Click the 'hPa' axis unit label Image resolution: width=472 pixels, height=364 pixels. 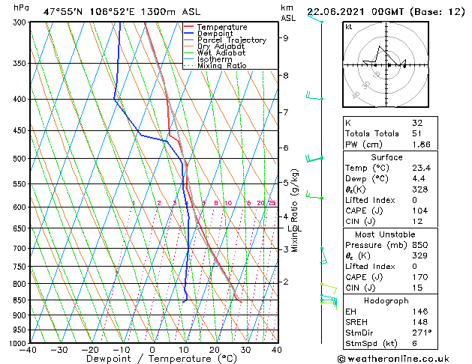pos(21,7)
